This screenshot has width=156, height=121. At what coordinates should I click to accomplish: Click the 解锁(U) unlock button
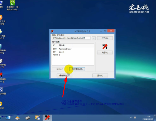pos(60,69)
